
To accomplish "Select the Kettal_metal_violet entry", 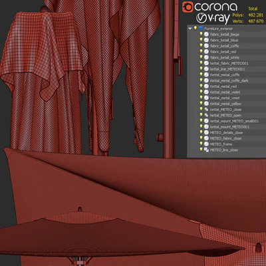I will (225, 92).
